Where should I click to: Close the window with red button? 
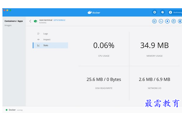tap(4, 10)
